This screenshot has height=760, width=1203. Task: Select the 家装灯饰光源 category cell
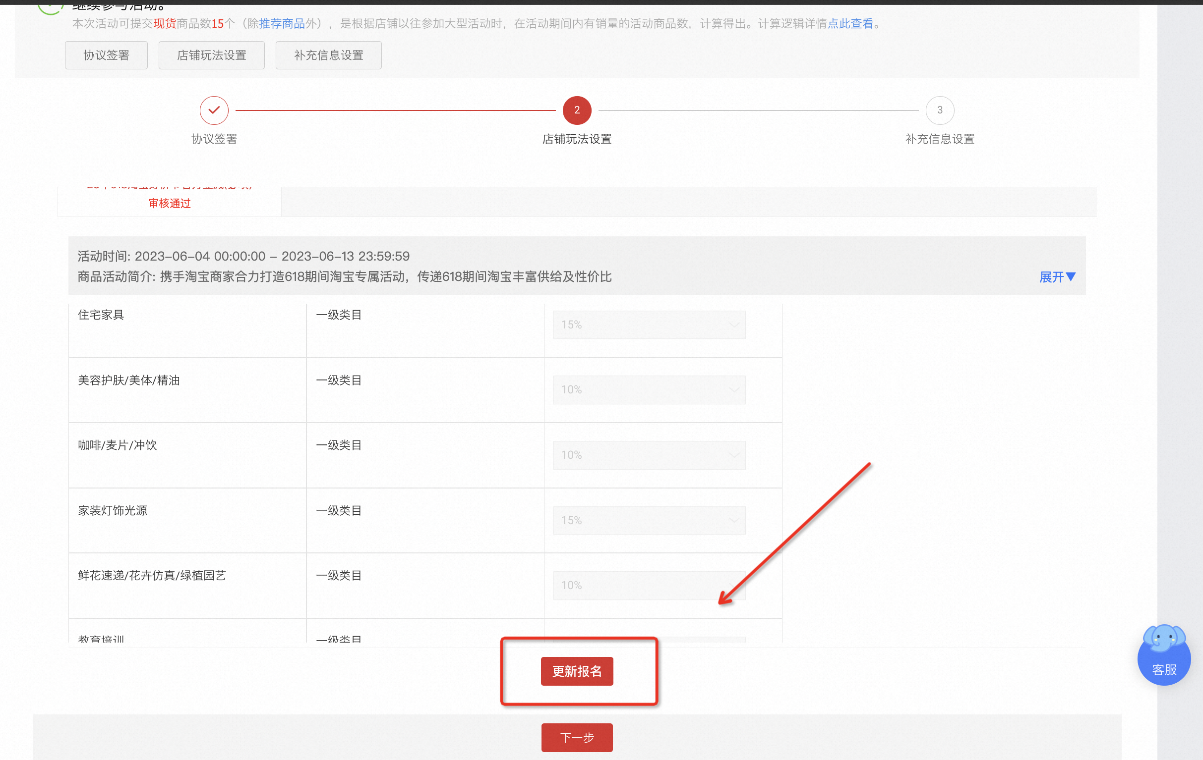(x=187, y=520)
